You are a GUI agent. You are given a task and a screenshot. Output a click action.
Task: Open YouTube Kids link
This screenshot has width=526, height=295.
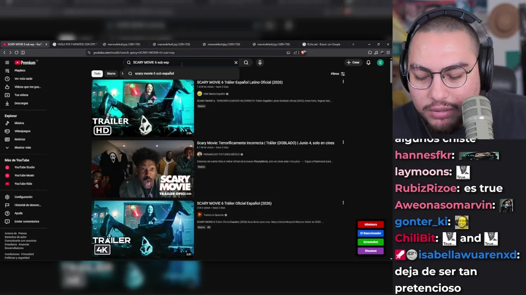23,184
